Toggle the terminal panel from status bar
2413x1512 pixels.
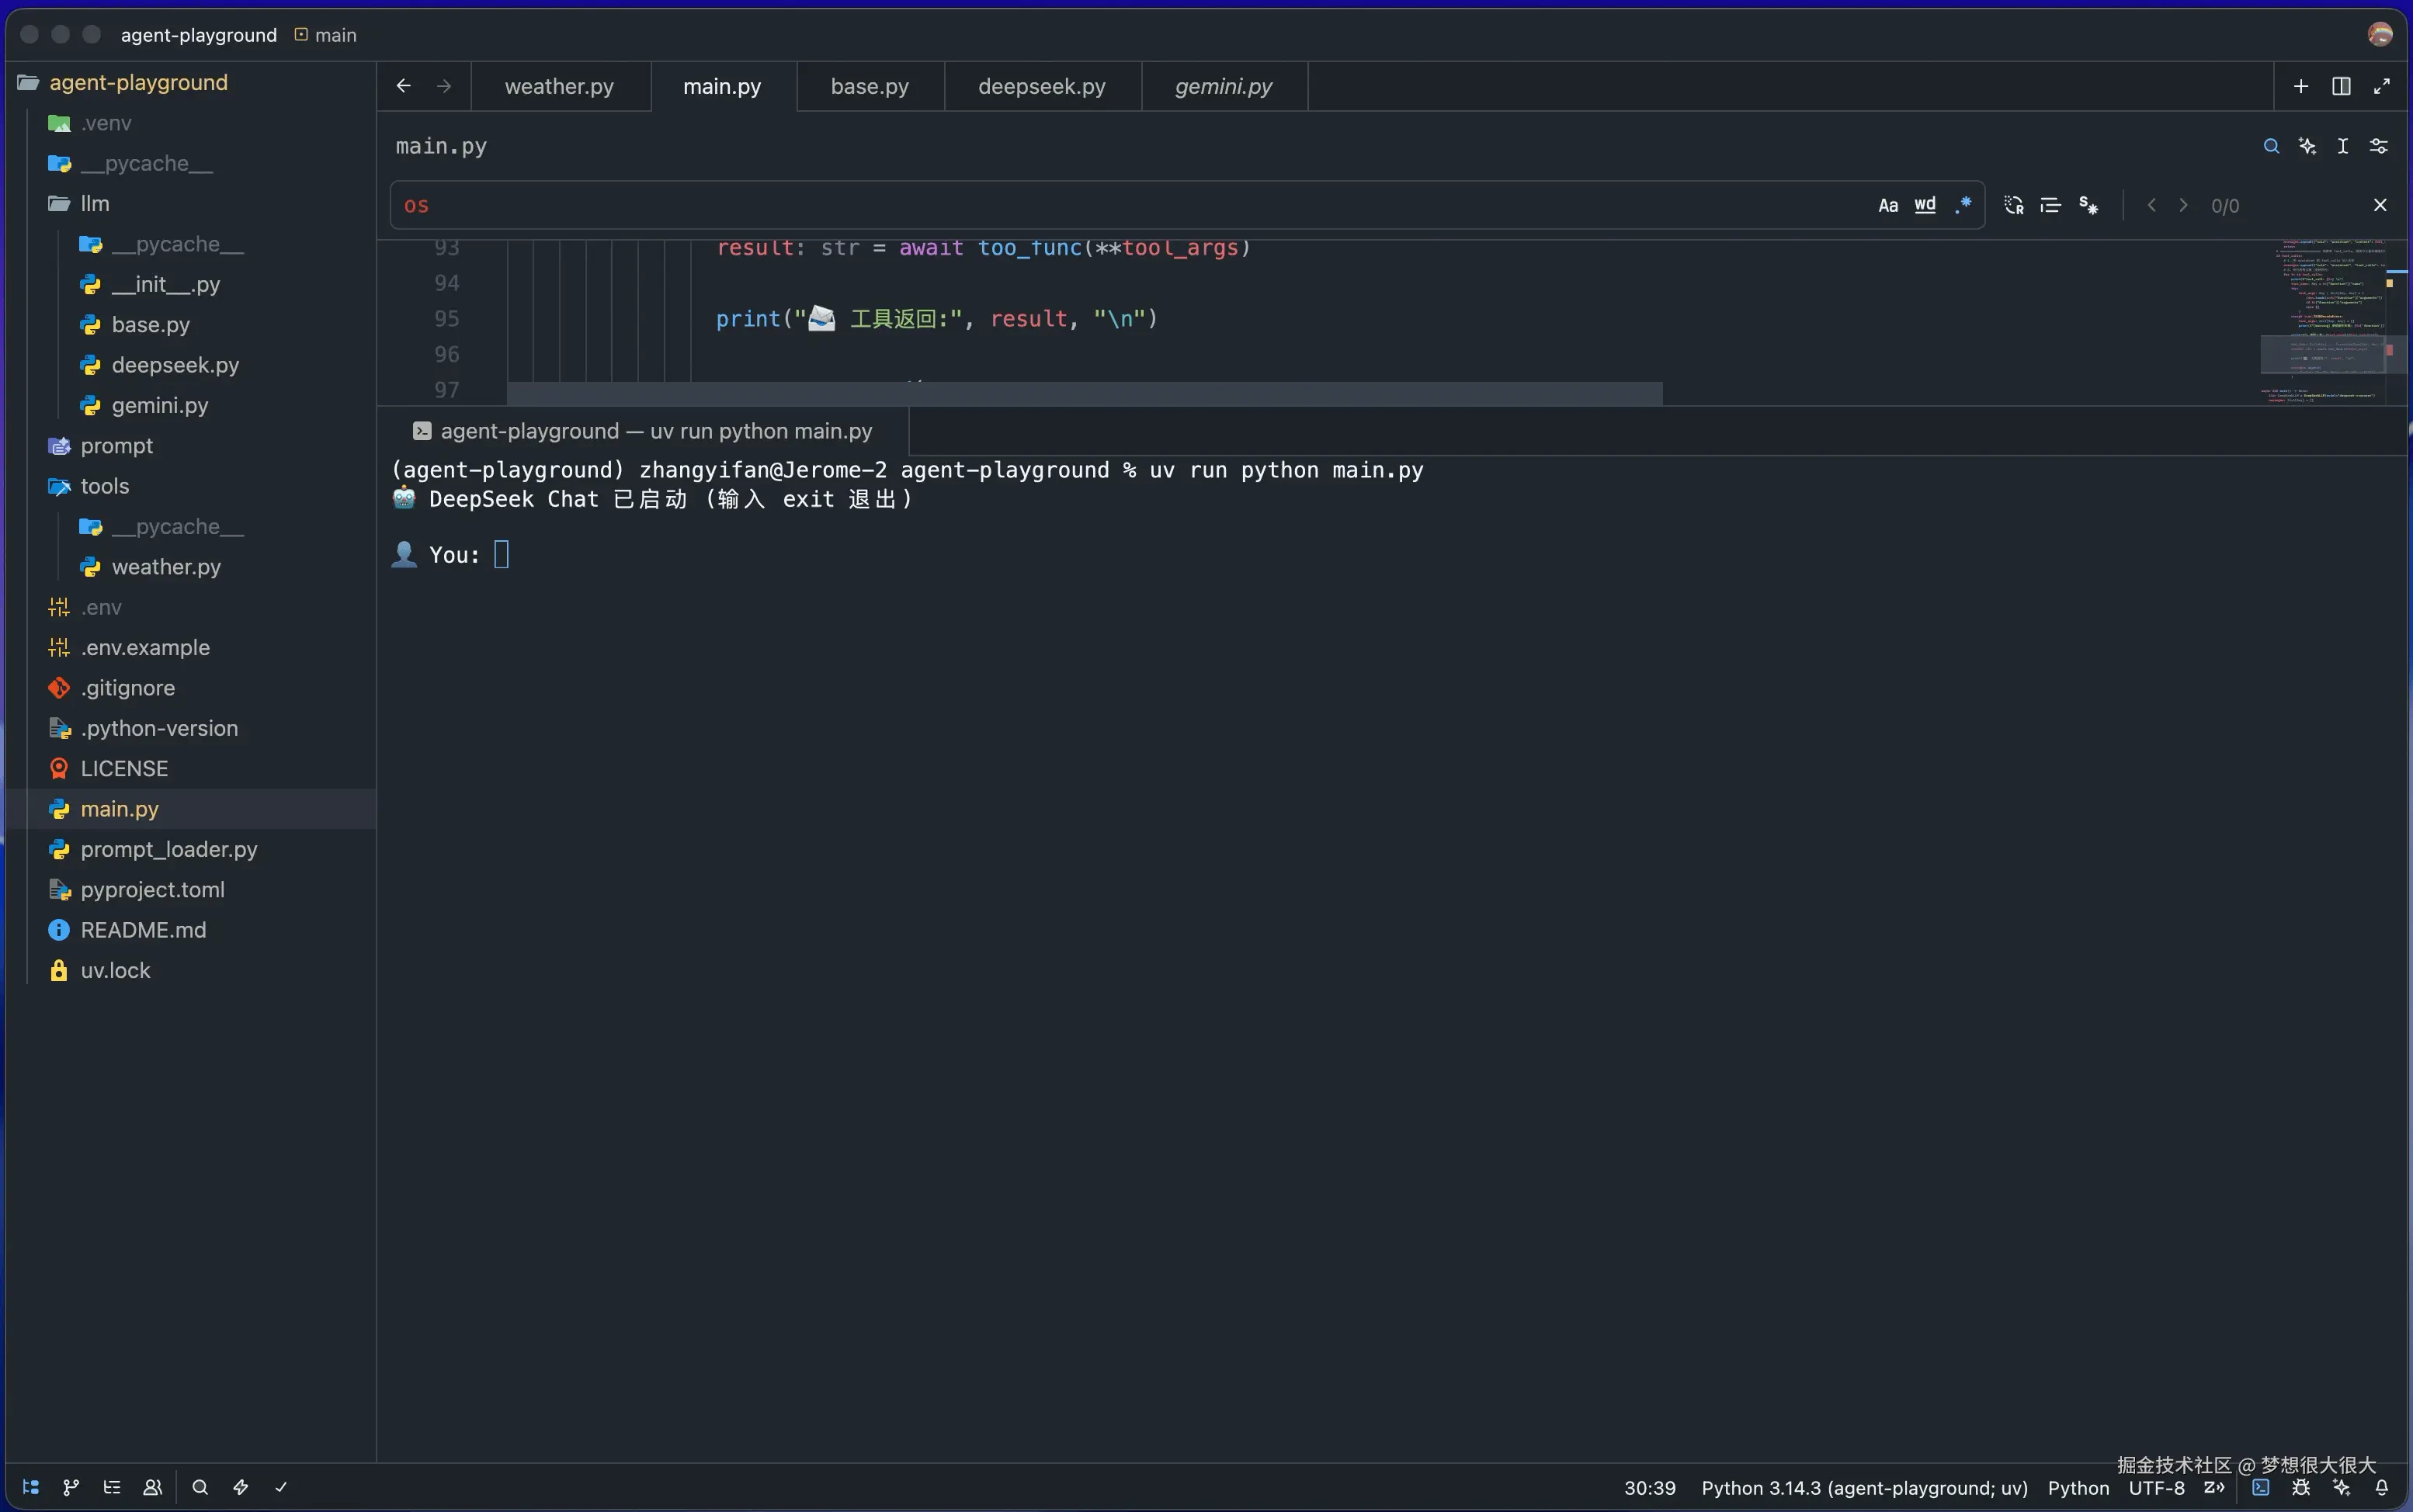point(2260,1487)
